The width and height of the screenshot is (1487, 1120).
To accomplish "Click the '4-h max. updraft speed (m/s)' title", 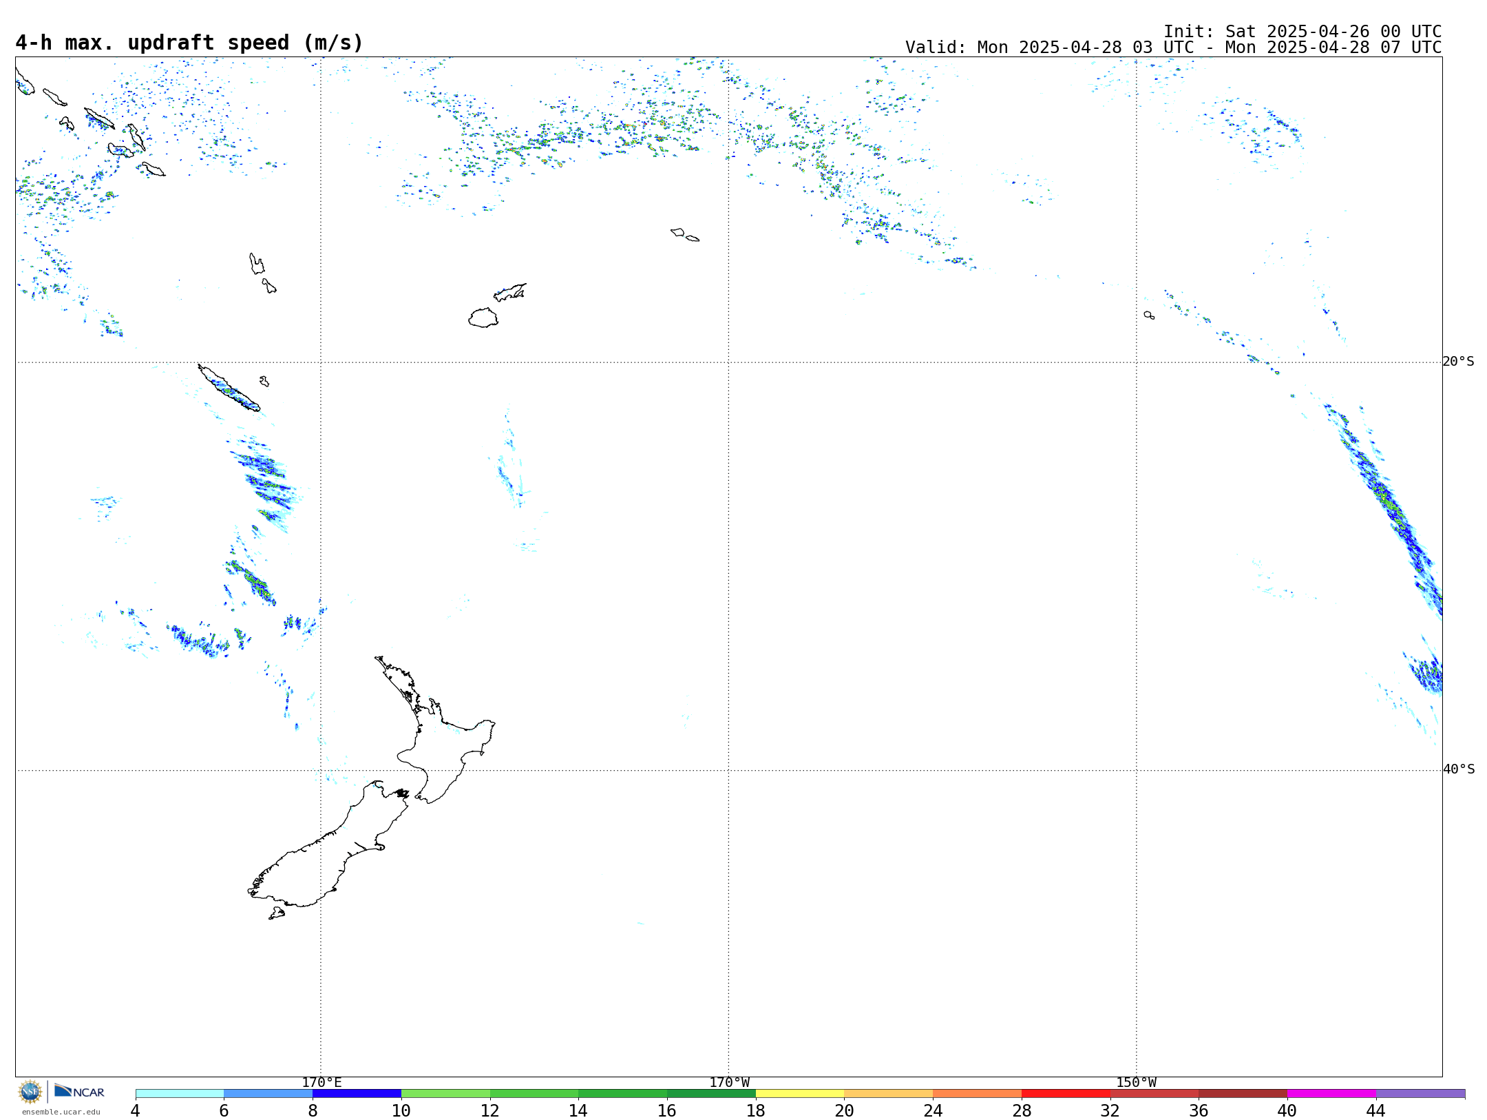I will (189, 43).
